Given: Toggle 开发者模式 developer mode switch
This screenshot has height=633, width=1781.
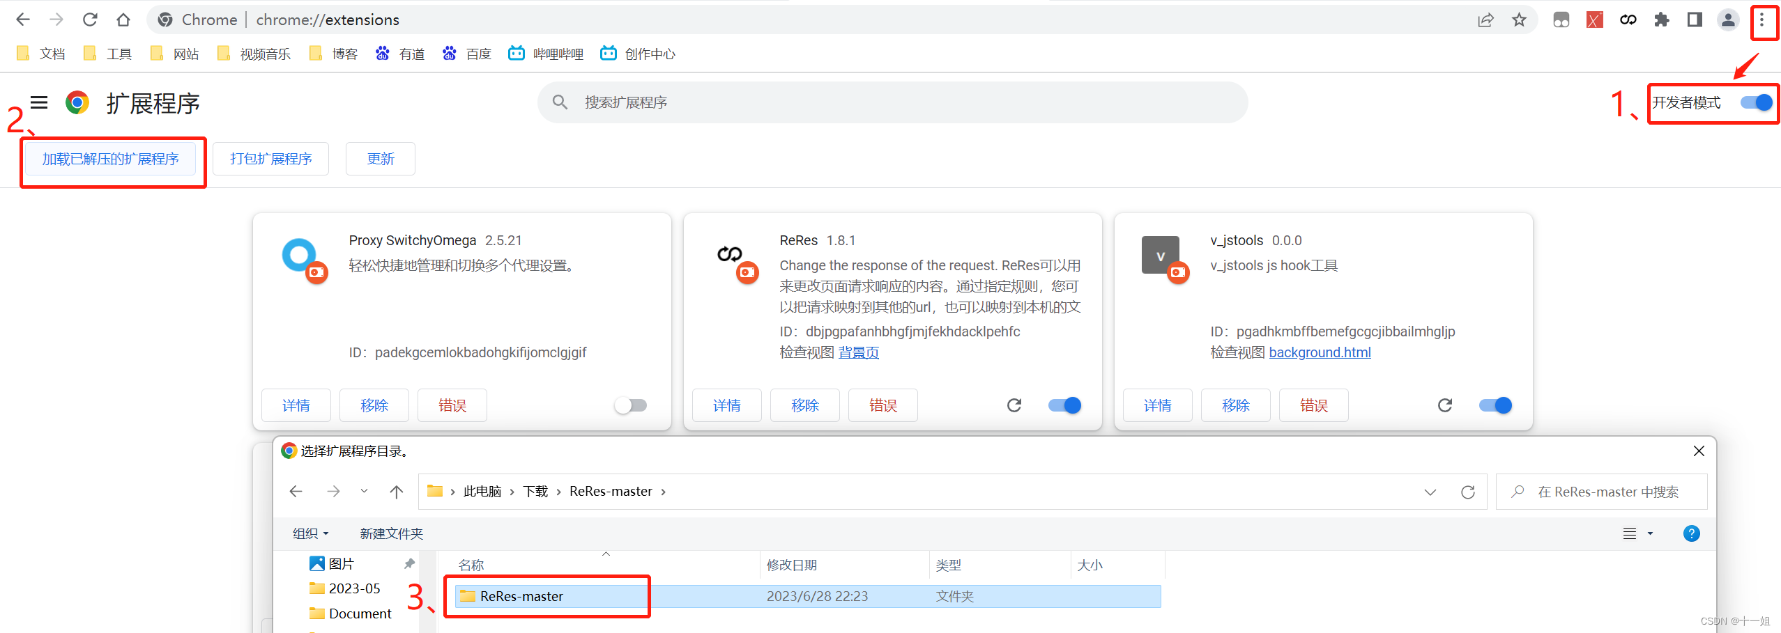Looking at the screenshot, I should tap(1757, 102).
